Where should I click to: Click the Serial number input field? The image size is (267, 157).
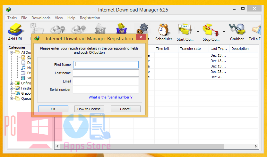[x=106, y=90]
